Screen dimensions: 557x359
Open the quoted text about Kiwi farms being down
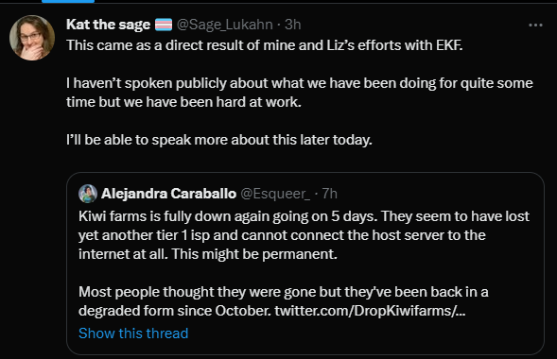click(304, 235)
